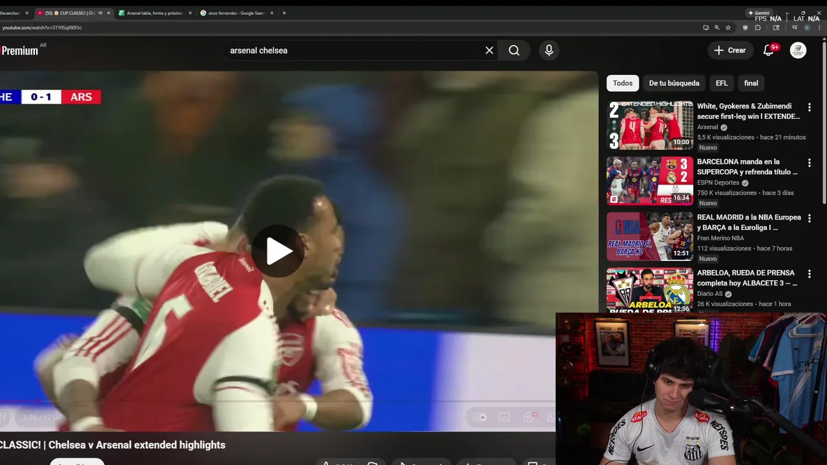Click the magnifier search button
Viewport: 827px width, 465px height.
coord(514,50)
